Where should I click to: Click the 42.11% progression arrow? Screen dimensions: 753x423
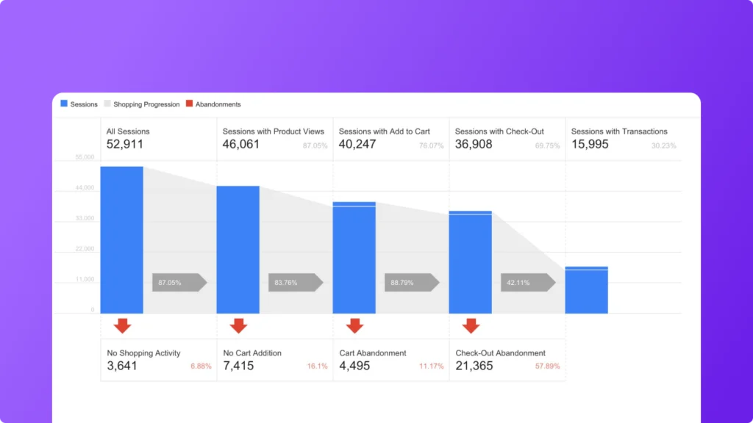click(528, 283)
